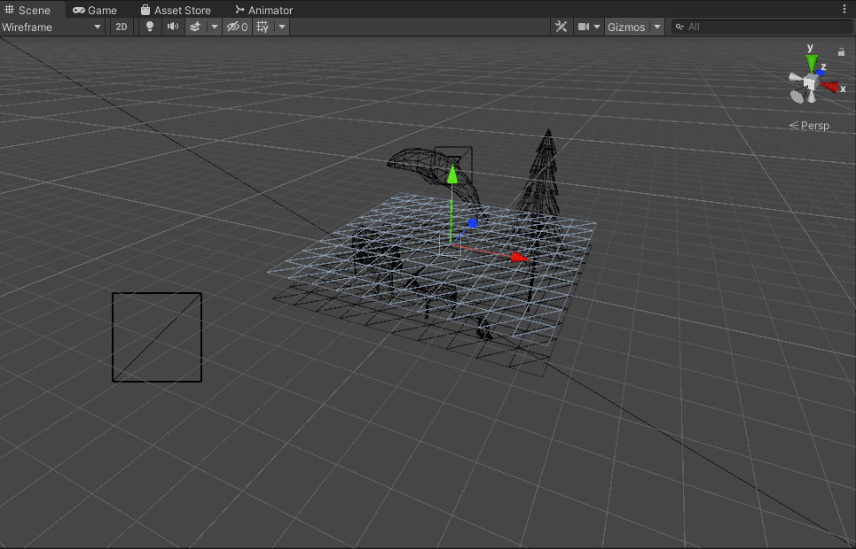Select the square quad wireframe object
The image size is (856, 549).
(x=157, y=337)
